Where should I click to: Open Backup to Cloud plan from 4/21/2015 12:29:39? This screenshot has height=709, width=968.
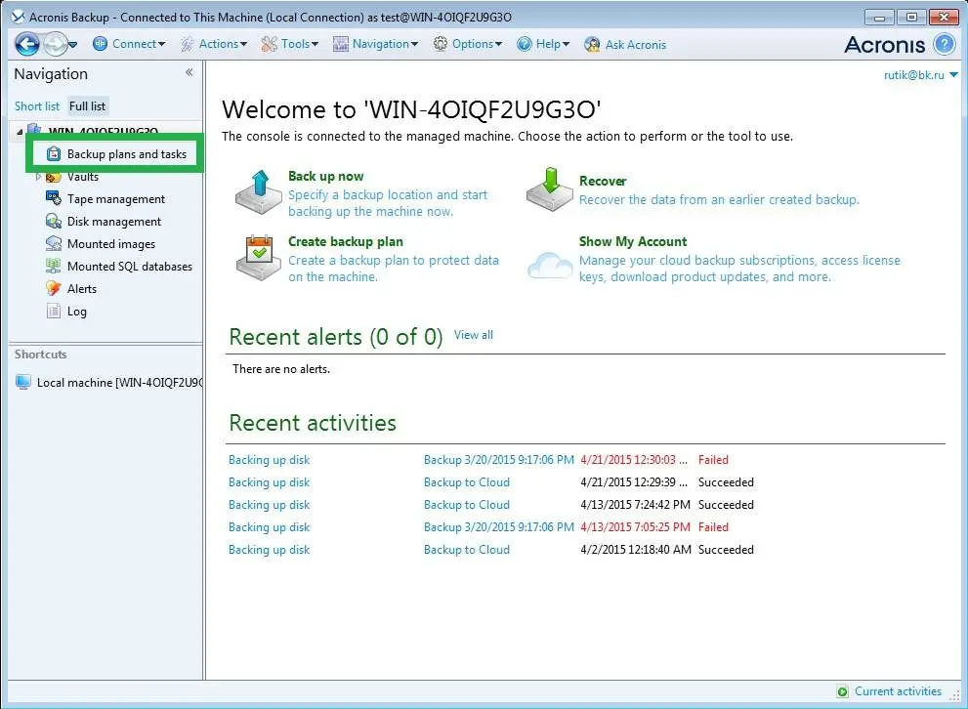467,481
